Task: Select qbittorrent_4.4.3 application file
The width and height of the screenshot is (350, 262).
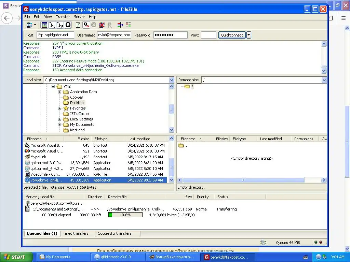Action: click(95, 169)
